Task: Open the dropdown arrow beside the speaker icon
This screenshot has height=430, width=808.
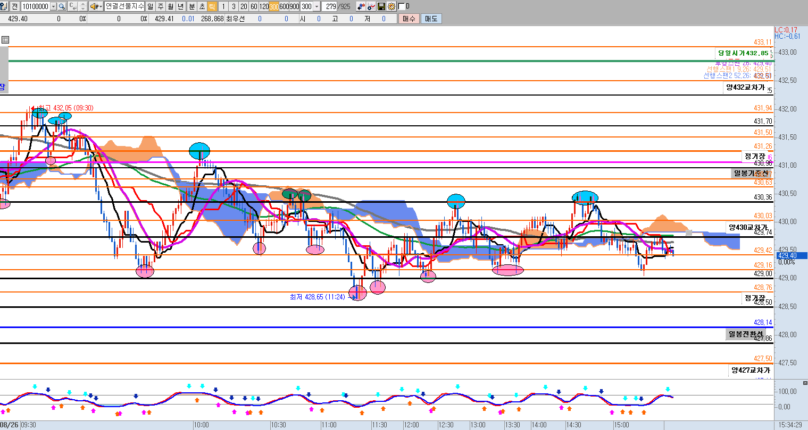Action: [x=101, y=6]
